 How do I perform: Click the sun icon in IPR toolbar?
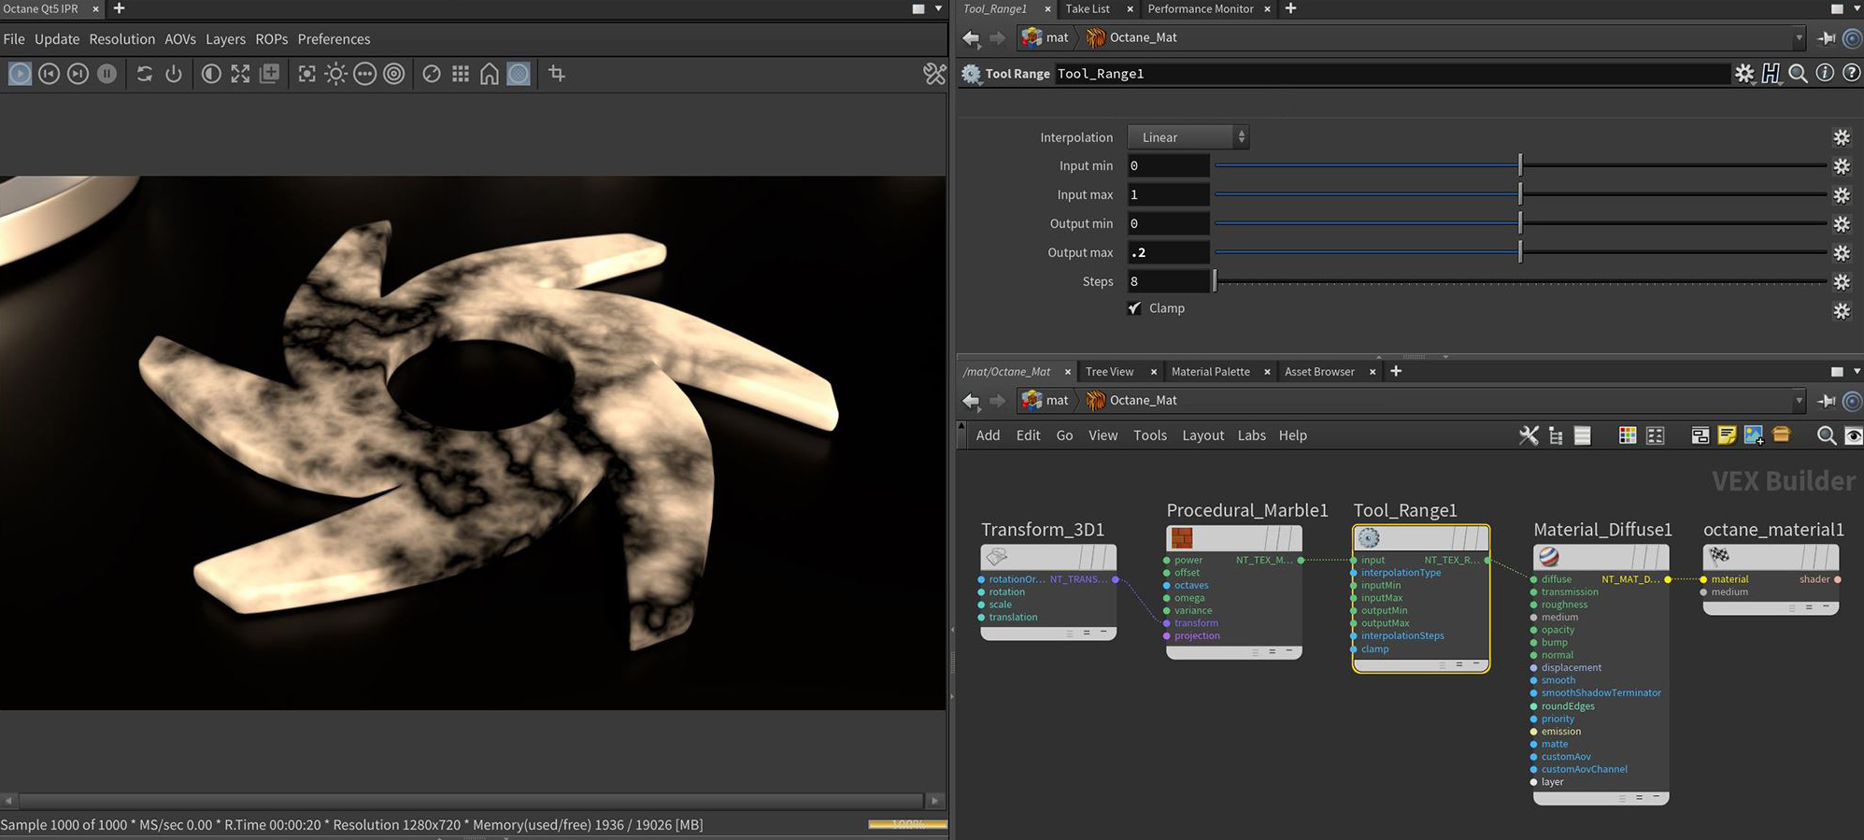[x=335, y=74]
